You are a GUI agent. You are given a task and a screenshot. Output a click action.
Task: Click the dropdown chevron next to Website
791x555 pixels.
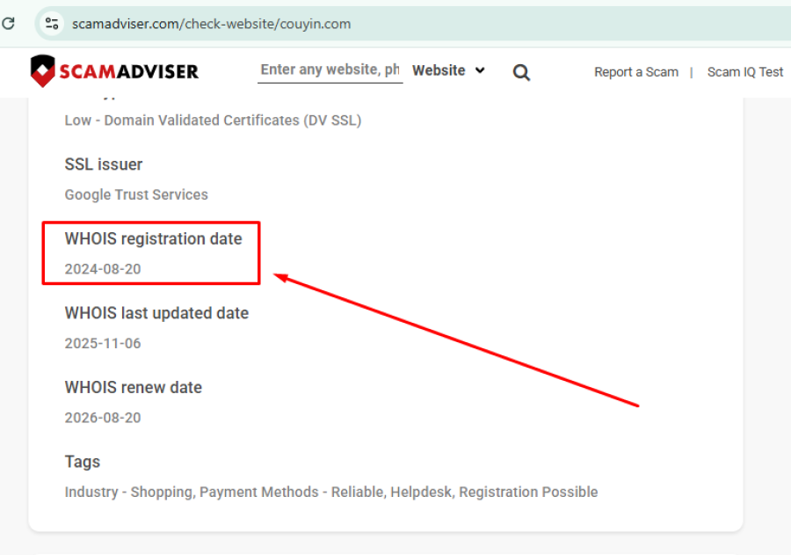point(480,70)
